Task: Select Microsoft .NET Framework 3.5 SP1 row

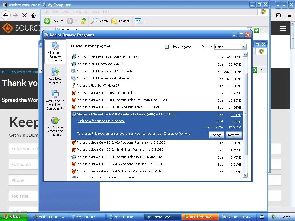Action: [x=157, y=64]
